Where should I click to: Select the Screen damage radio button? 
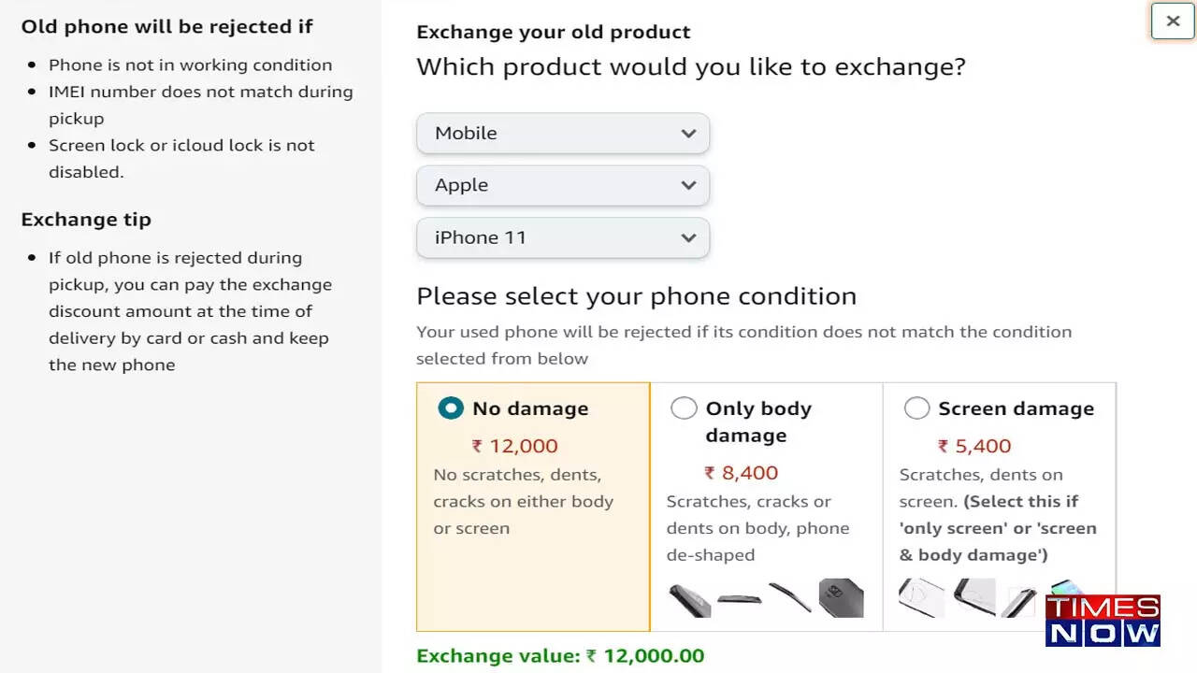pyautogui.click(x=916, y=408)
